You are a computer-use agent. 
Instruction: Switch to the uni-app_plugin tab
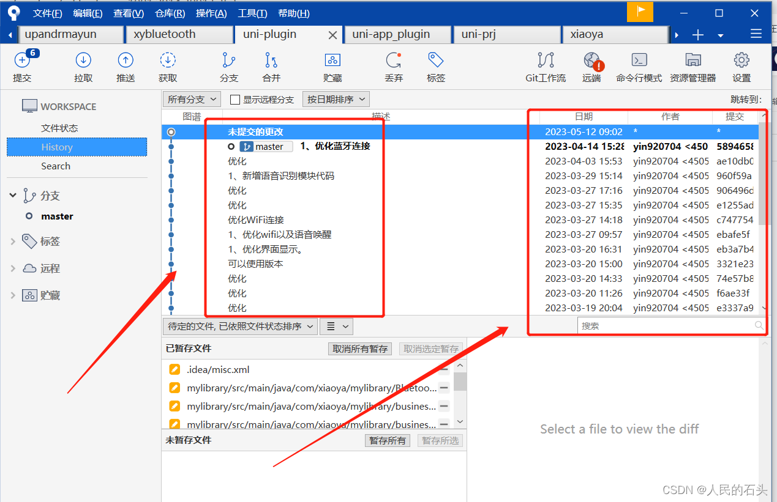pyautogui.click(x=397, y=35)
